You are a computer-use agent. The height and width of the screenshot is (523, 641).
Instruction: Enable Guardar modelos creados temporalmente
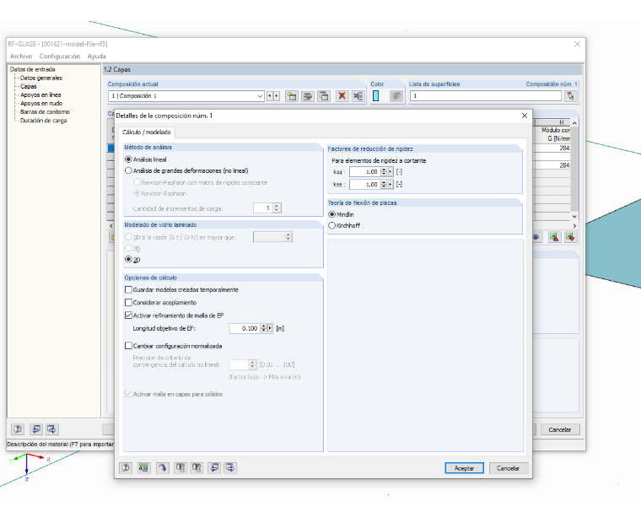[128, 289]
